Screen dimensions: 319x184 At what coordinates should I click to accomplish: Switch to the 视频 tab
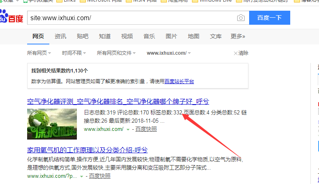click(127, 36)
